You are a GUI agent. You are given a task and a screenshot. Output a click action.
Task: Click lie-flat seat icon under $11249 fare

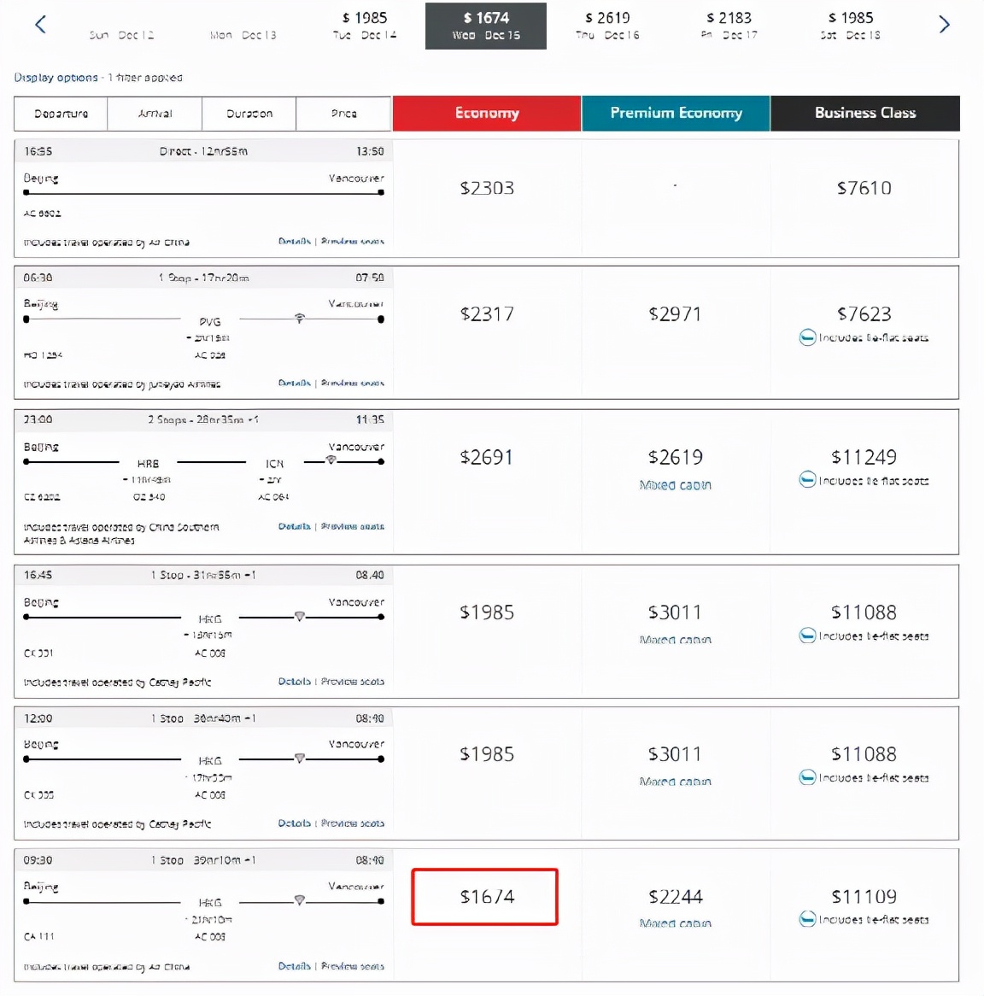tap(807, 480)
